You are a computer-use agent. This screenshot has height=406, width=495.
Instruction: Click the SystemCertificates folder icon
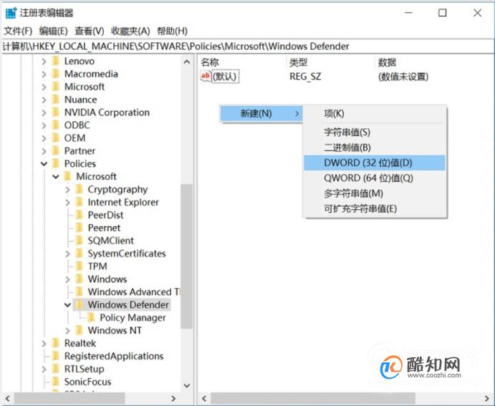[80, 253]
